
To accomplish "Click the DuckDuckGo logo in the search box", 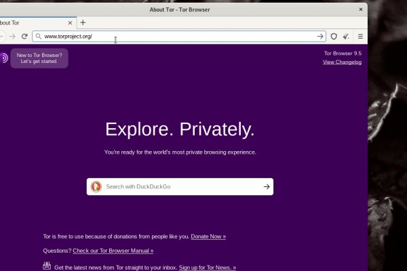I will [x=96, y=186].
